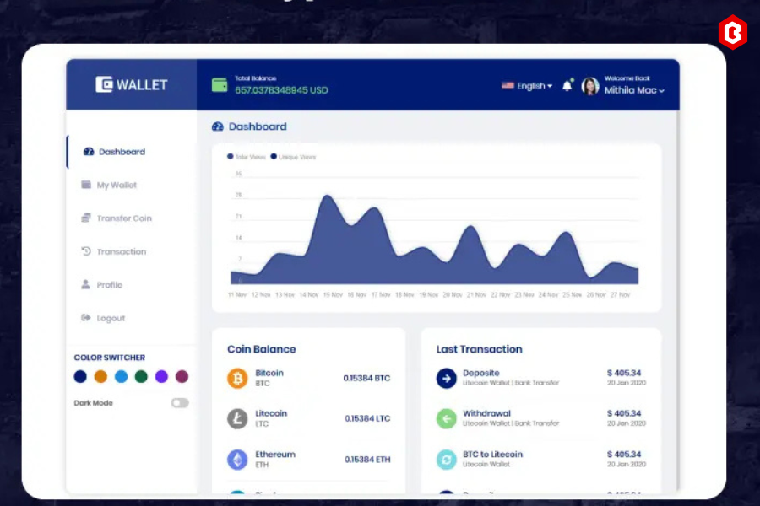Click the grey Litecoin coin icon

click(237, 418)
